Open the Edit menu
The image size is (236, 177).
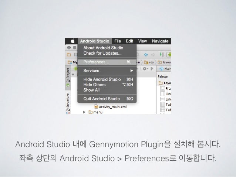[129, 41]
